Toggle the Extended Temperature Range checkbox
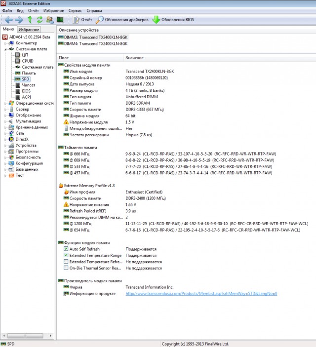This screenshot has width=316, height=347. [66, 255]
